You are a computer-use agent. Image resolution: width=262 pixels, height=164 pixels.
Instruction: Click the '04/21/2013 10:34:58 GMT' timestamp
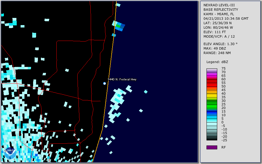[x=226, y=19]
